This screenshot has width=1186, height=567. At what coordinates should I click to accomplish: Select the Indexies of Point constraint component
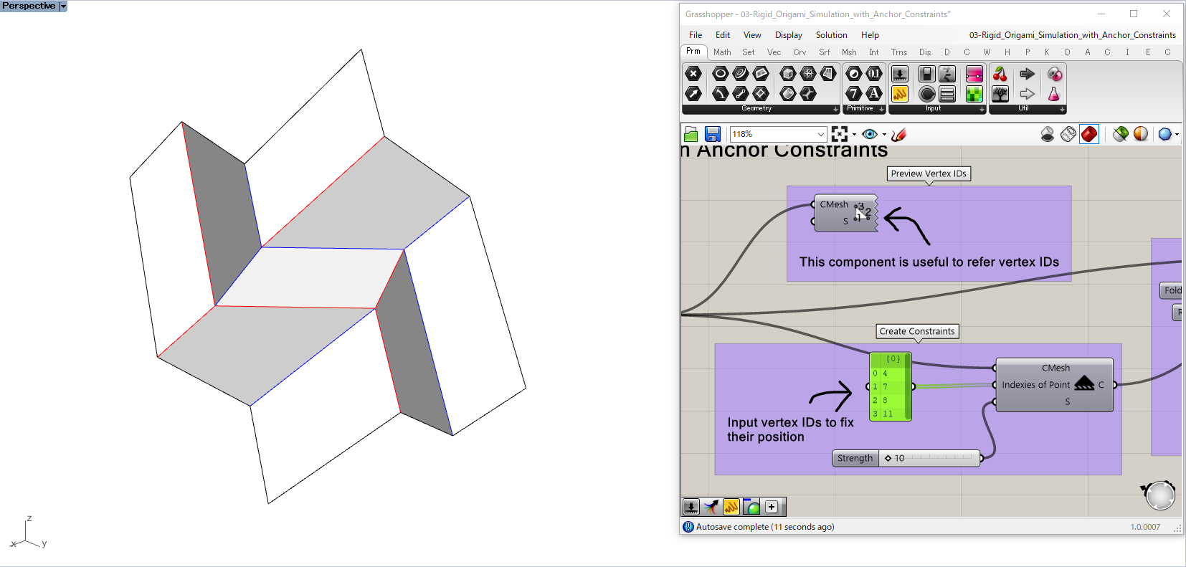coord(1055,385)
